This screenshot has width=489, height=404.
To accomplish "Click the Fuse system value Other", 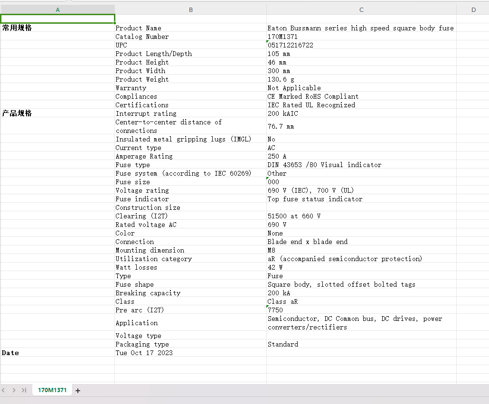I will point(361,173).
